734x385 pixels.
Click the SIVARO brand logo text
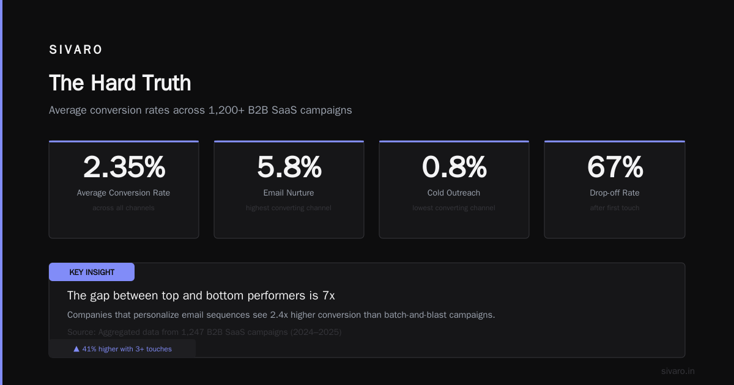(76, 50)
